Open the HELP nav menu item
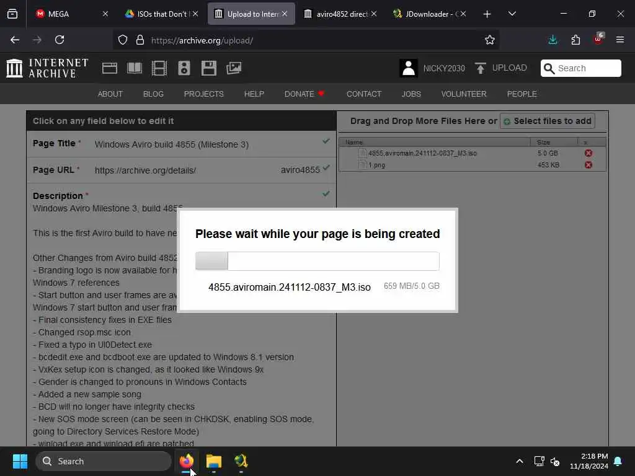 254,94
